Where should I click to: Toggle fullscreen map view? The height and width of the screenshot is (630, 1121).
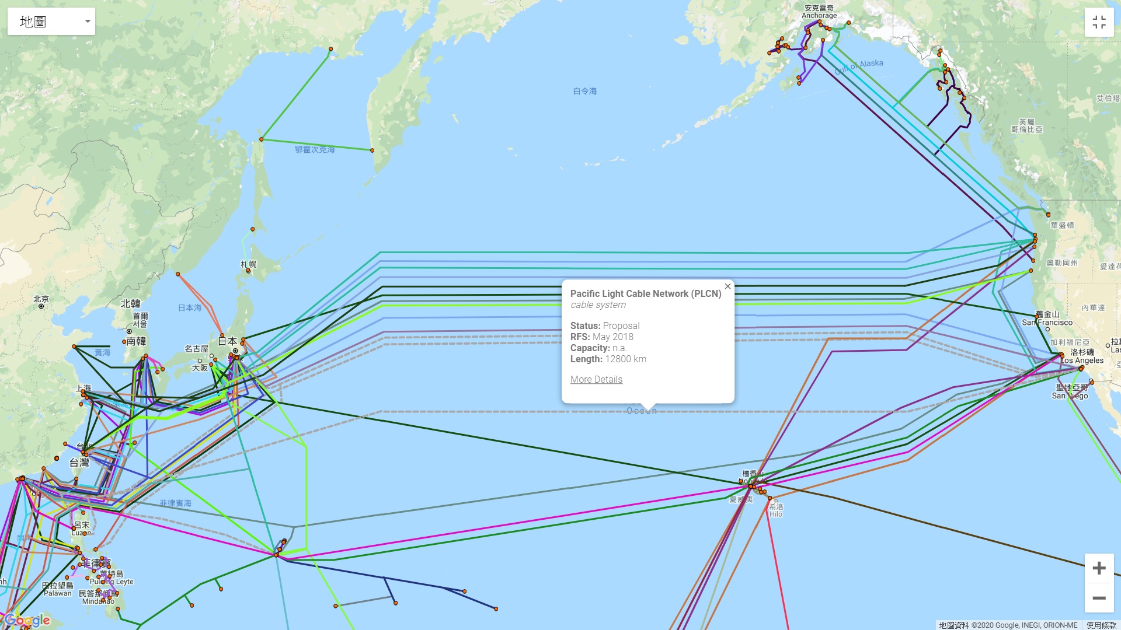pyautogui.click(x=1099, y=22)
